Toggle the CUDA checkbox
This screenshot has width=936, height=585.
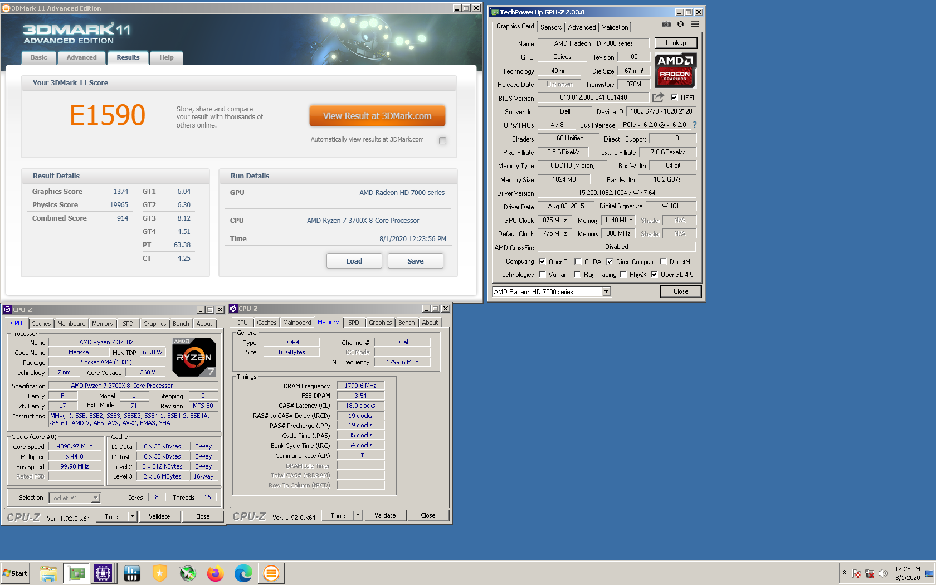coord(578,261)
